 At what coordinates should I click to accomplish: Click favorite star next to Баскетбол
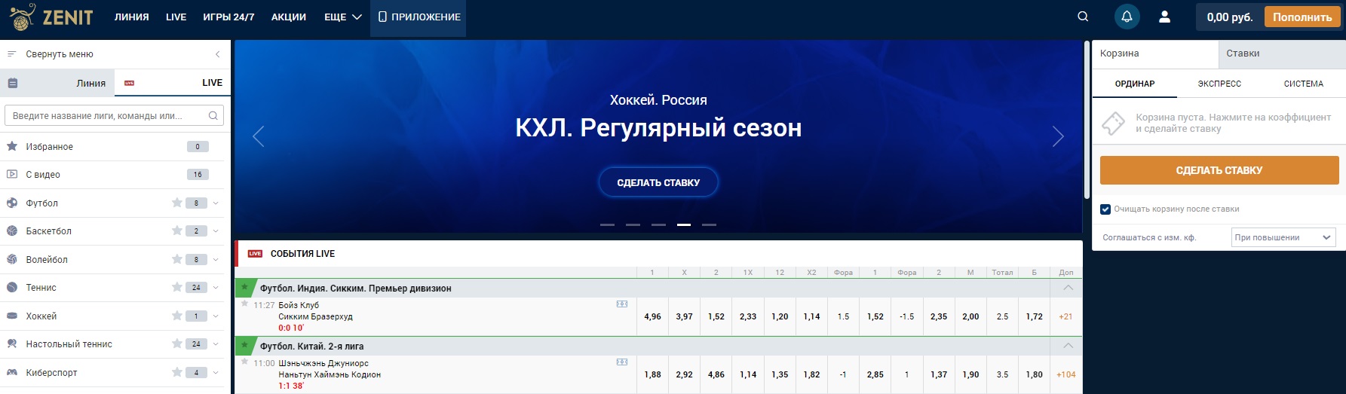(x=177, y=231)
